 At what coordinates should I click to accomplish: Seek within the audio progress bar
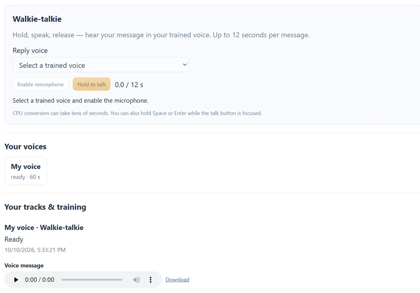pos(92,280)
